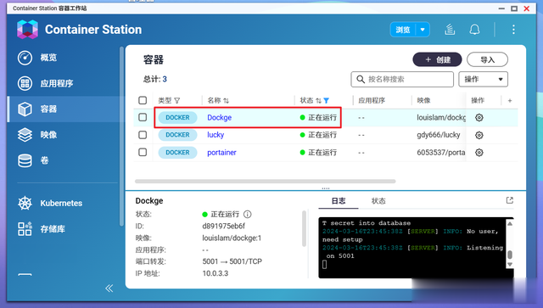Click the detail panel vertical scrollbar
The image size is (543, 308).
(304, 228)
